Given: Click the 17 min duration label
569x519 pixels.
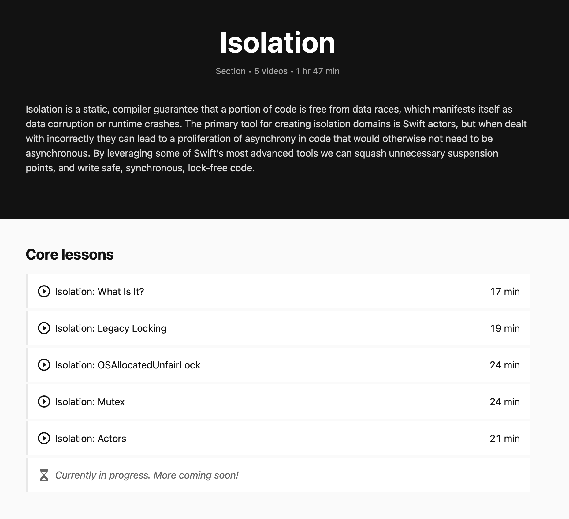Looking at the screenshot, I should pos(505,292).
